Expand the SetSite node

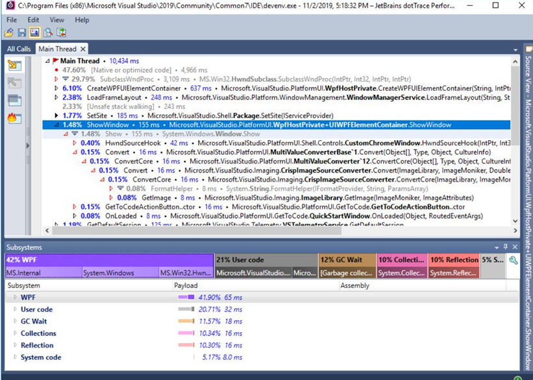click(x=56, y=116)
